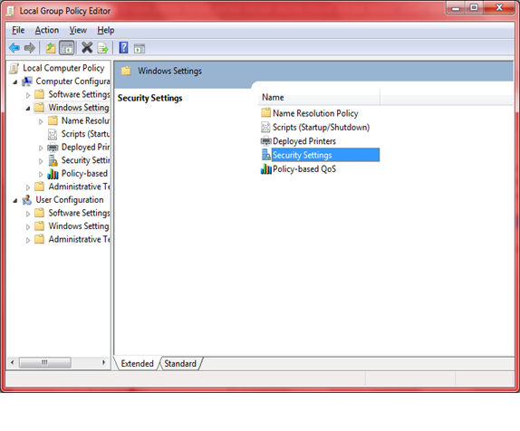The width and height of the screenshot is (520, 431).
Task: Select Deployed Printers in list
Action: 304,141
